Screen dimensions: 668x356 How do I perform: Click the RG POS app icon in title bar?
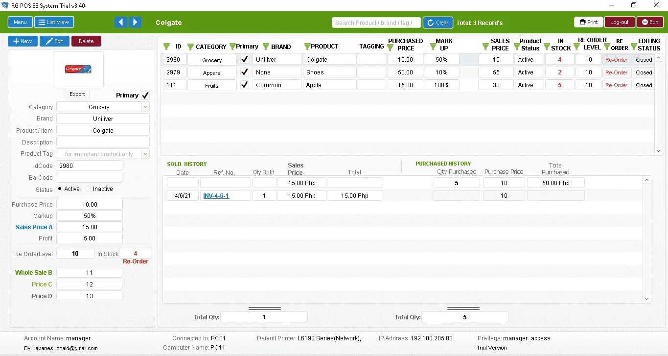tap(5, 5)
